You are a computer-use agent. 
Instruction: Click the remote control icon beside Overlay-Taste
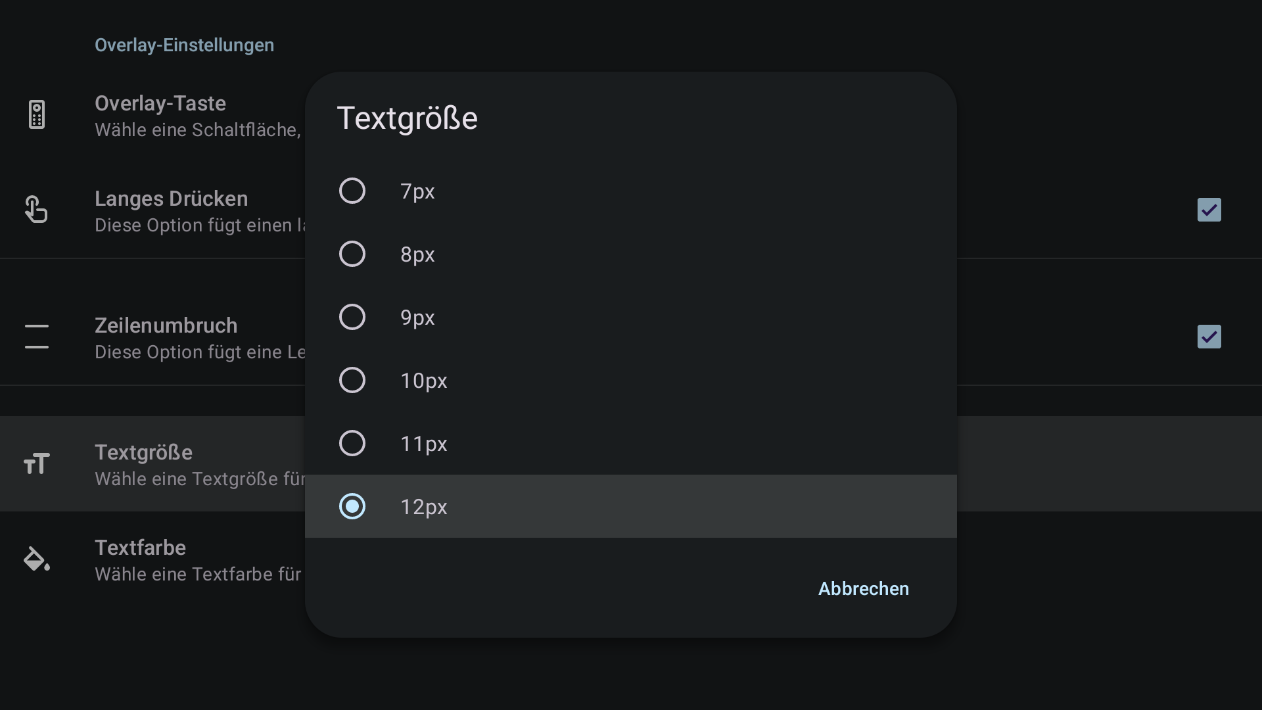click(37, 115)
